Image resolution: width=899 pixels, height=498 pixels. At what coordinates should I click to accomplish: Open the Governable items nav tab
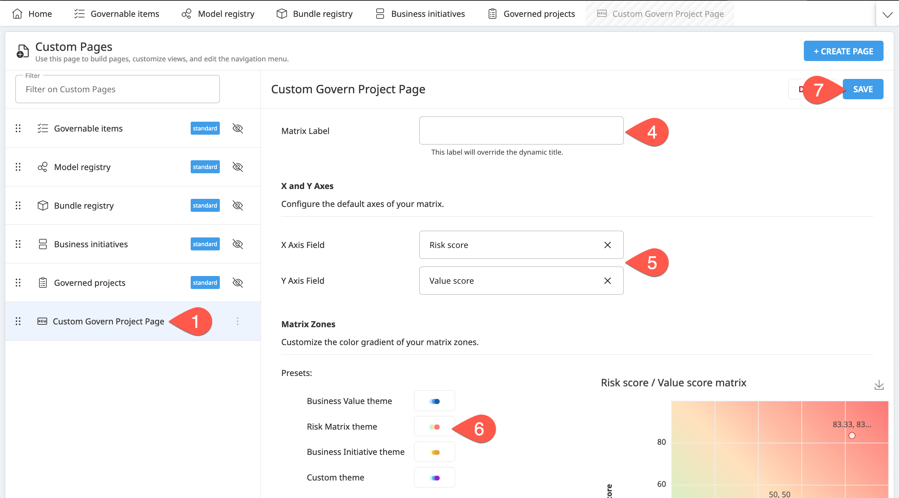click(116, 14)
